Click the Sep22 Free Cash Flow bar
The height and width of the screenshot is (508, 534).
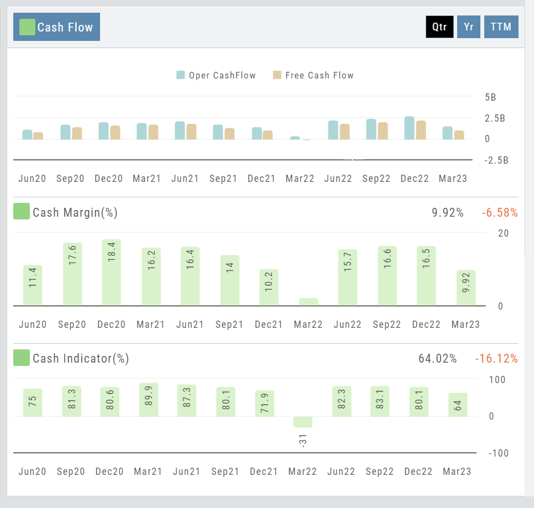pyautogui.click(x=383, y=131)
